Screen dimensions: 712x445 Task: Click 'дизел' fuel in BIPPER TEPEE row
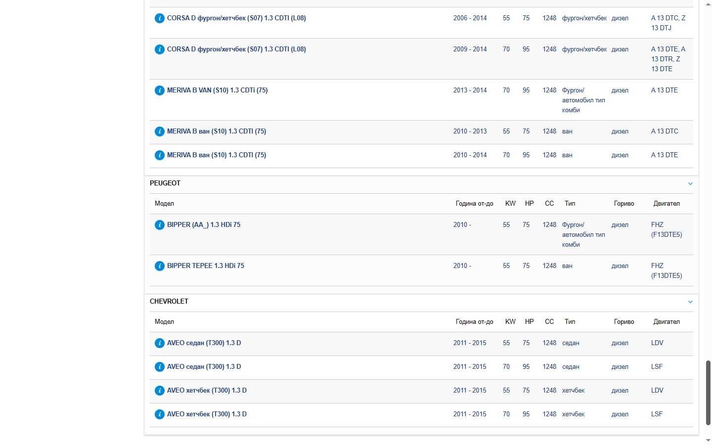(620, 266)
